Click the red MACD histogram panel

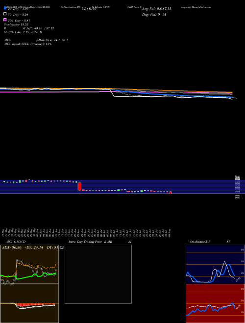click(29, 303)
